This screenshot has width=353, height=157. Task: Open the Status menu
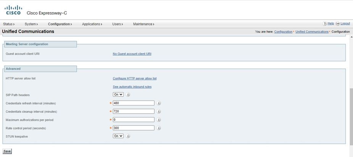tap(9, 24)
